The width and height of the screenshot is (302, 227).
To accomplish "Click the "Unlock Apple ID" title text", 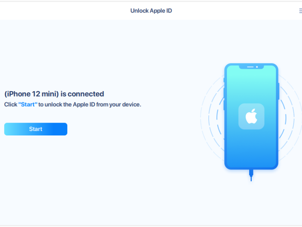I will (x=151, y=11).
